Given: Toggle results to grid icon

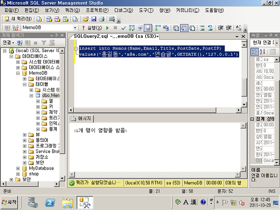Looking at the screenshot, I should [184, 28].
